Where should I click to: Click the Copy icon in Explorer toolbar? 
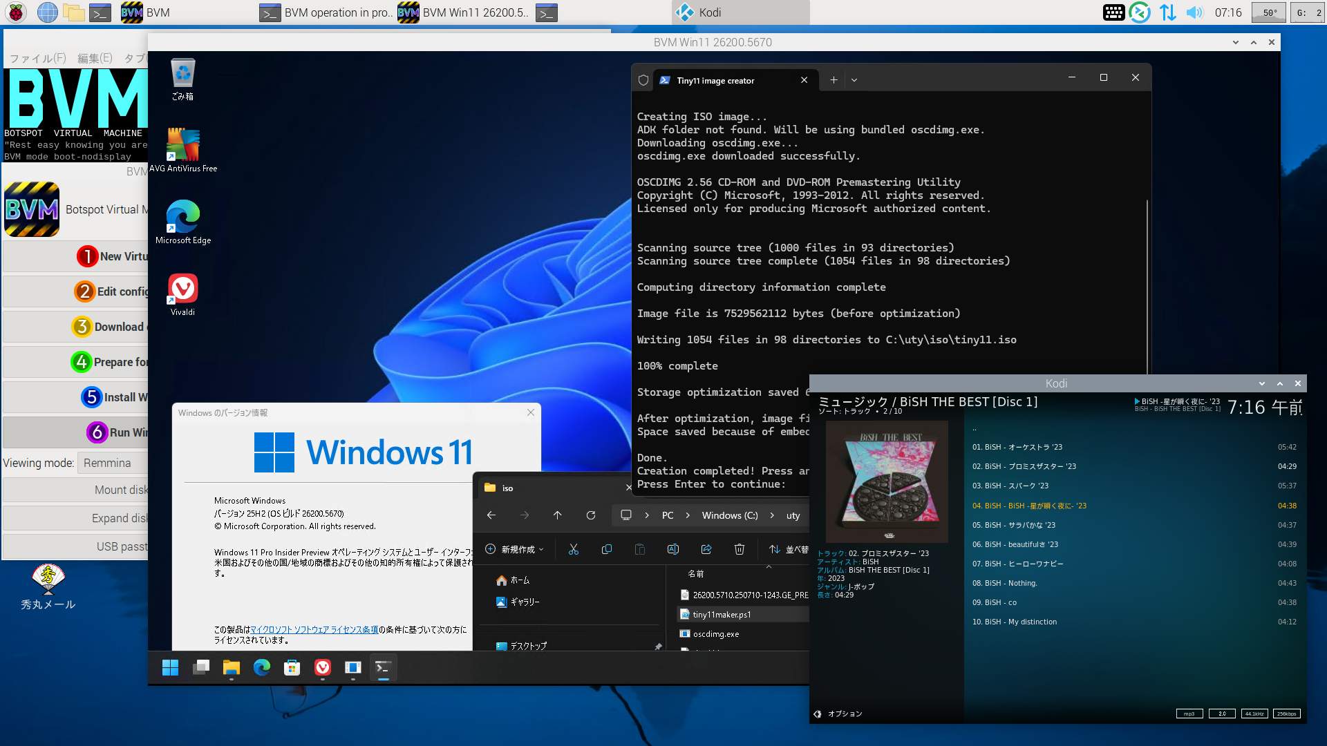pyautogui.click(x=606, y=549)
